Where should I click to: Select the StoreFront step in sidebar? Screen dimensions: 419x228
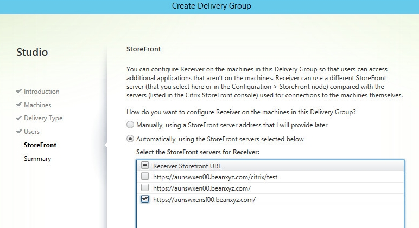click(x=40, y=145)
